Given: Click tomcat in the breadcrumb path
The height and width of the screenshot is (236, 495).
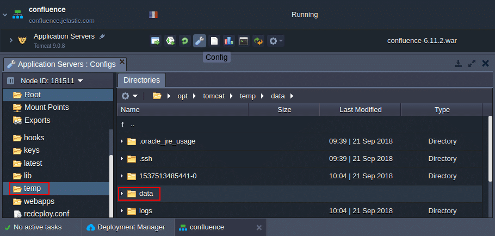Looking at the screenshot, I should [x=214, y=96].
